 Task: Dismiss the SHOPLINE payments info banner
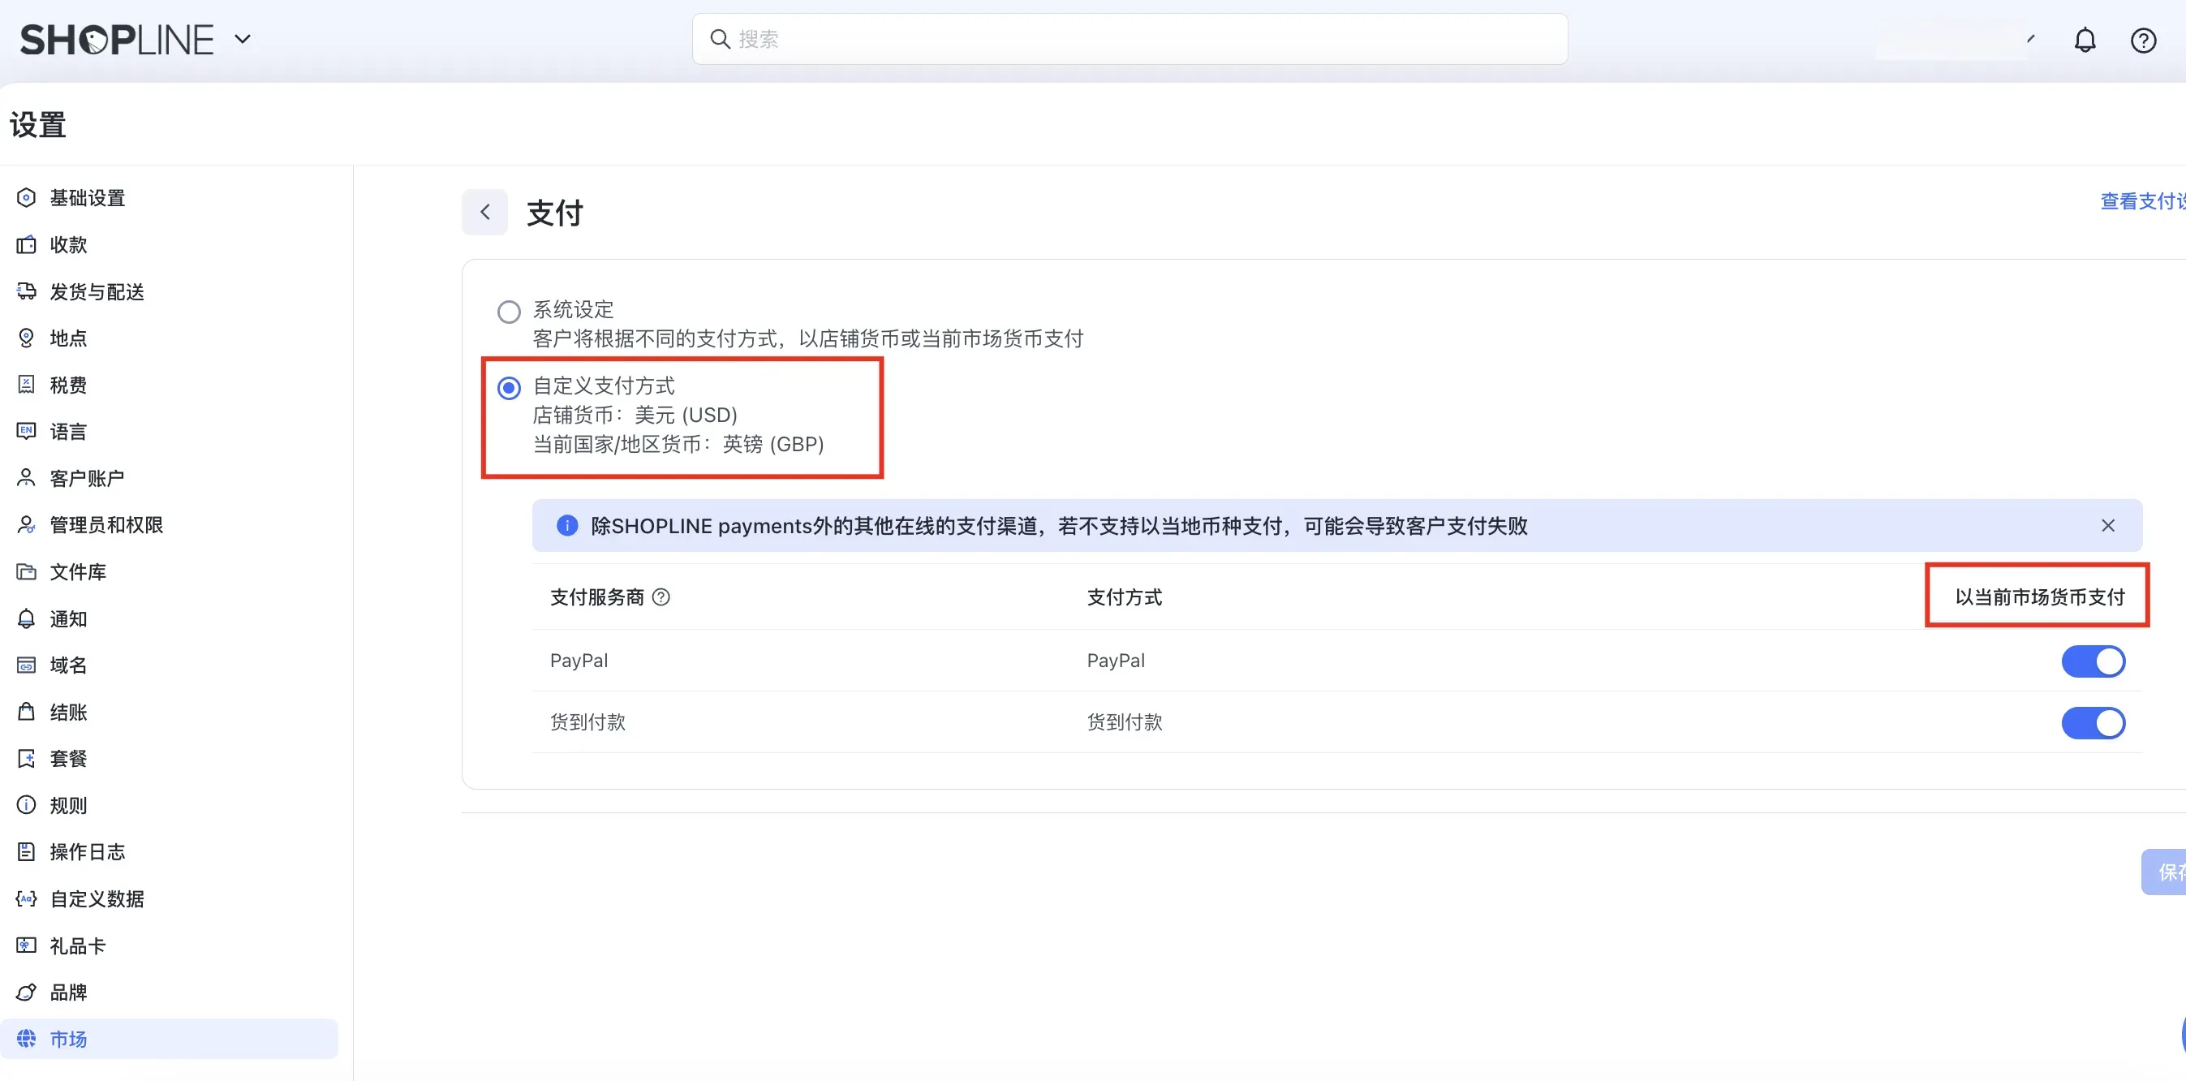(2107, 526)
